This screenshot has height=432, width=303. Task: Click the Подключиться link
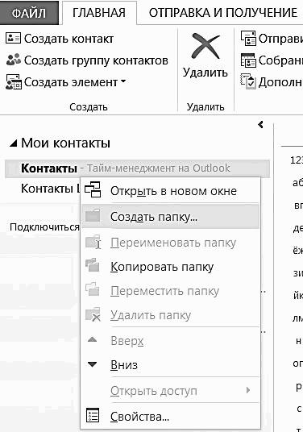pos(44,227)
